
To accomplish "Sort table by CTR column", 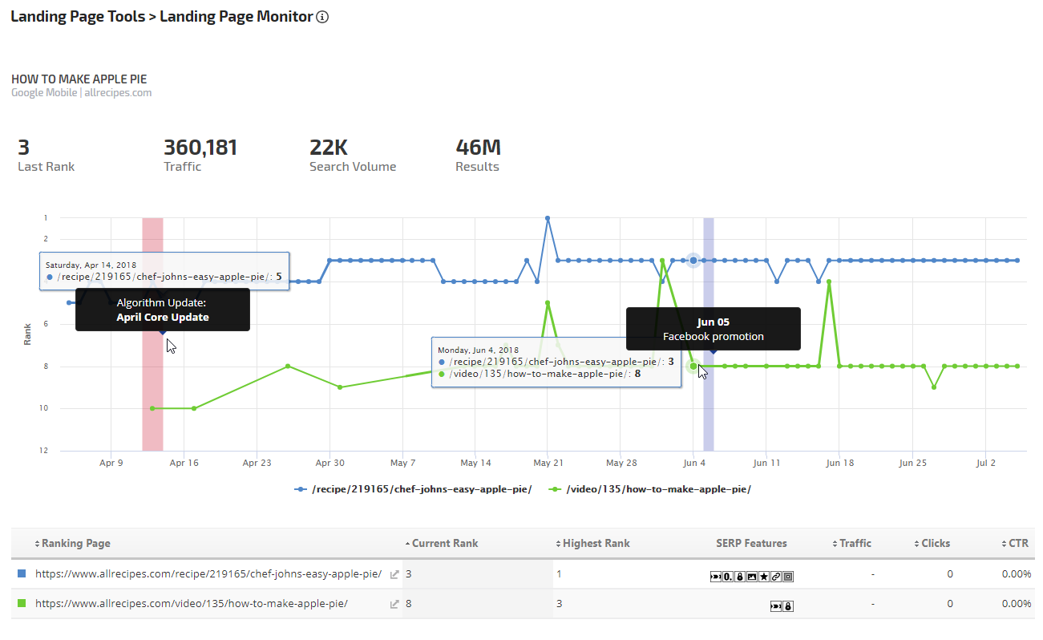I will tap(1019, 543).
